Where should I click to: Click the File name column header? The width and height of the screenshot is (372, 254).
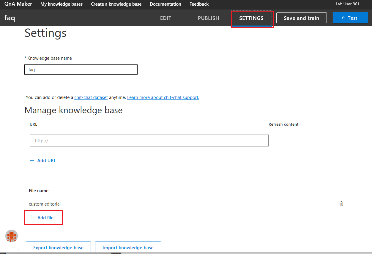coord(39,191)
